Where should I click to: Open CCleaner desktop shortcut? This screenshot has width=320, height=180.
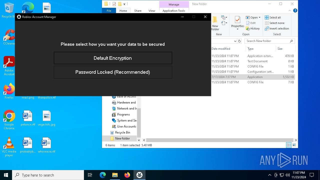coord(9,37)
